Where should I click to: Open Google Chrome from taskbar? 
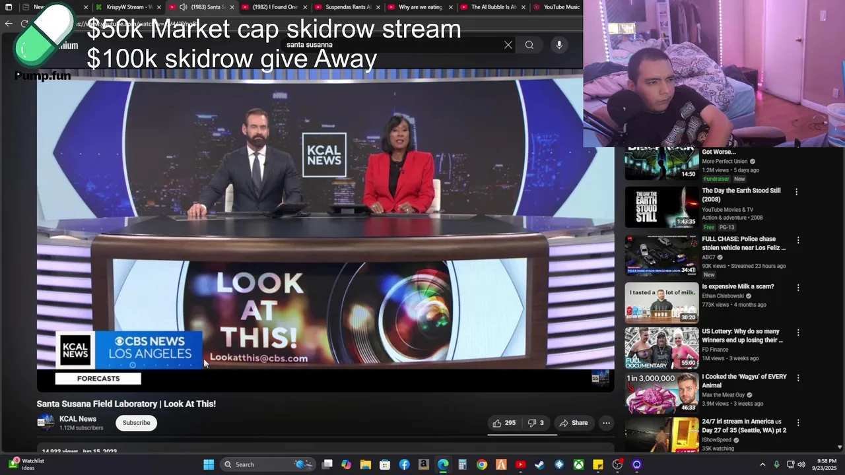pyautogui.click(x=482, y=464)
